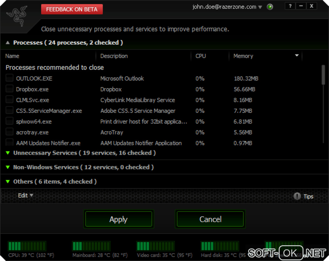Expand the Unnecessary Services section
This screenshot has width=329, height=261.
pyautogui.click(x=8, y=153)
